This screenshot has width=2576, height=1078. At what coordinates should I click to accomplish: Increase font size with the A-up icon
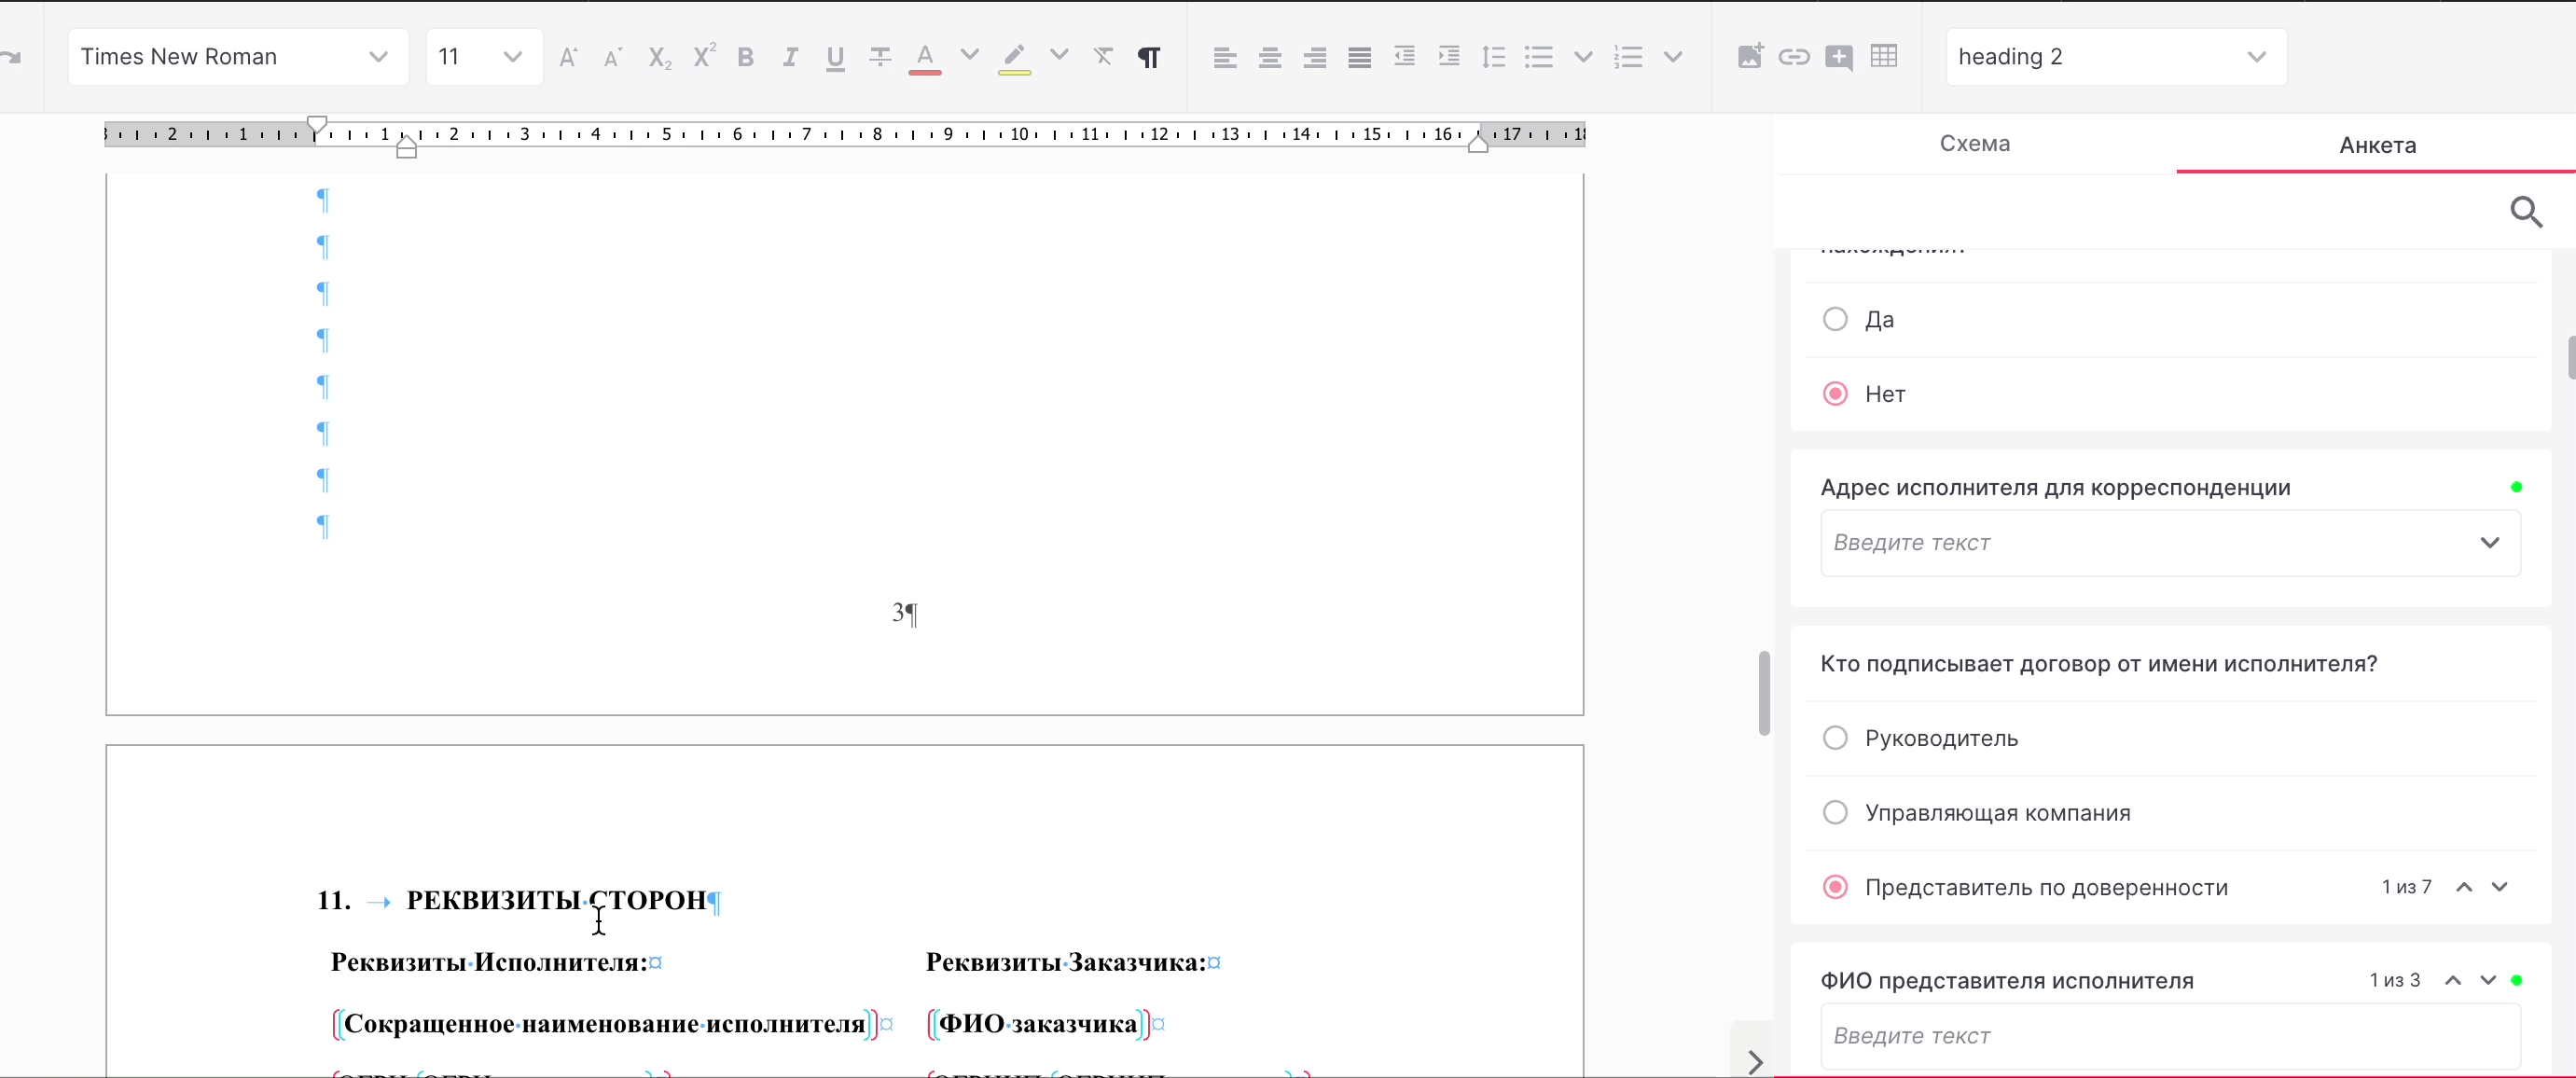pos(568,57)
